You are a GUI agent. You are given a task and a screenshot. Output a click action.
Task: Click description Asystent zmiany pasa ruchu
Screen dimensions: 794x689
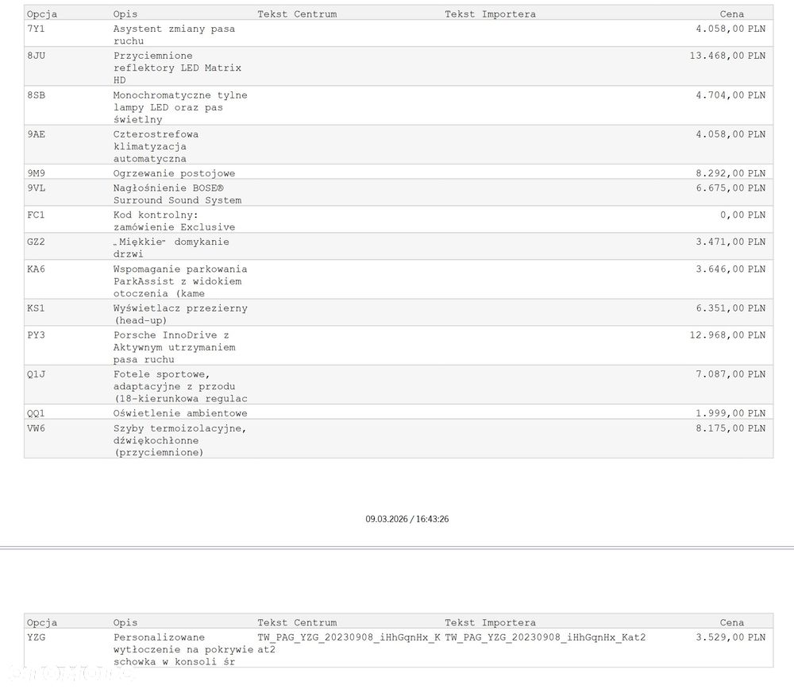point(174,35)
